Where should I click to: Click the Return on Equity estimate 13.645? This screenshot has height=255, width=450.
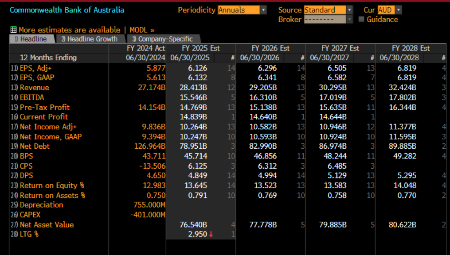click(x=196, y=185)
